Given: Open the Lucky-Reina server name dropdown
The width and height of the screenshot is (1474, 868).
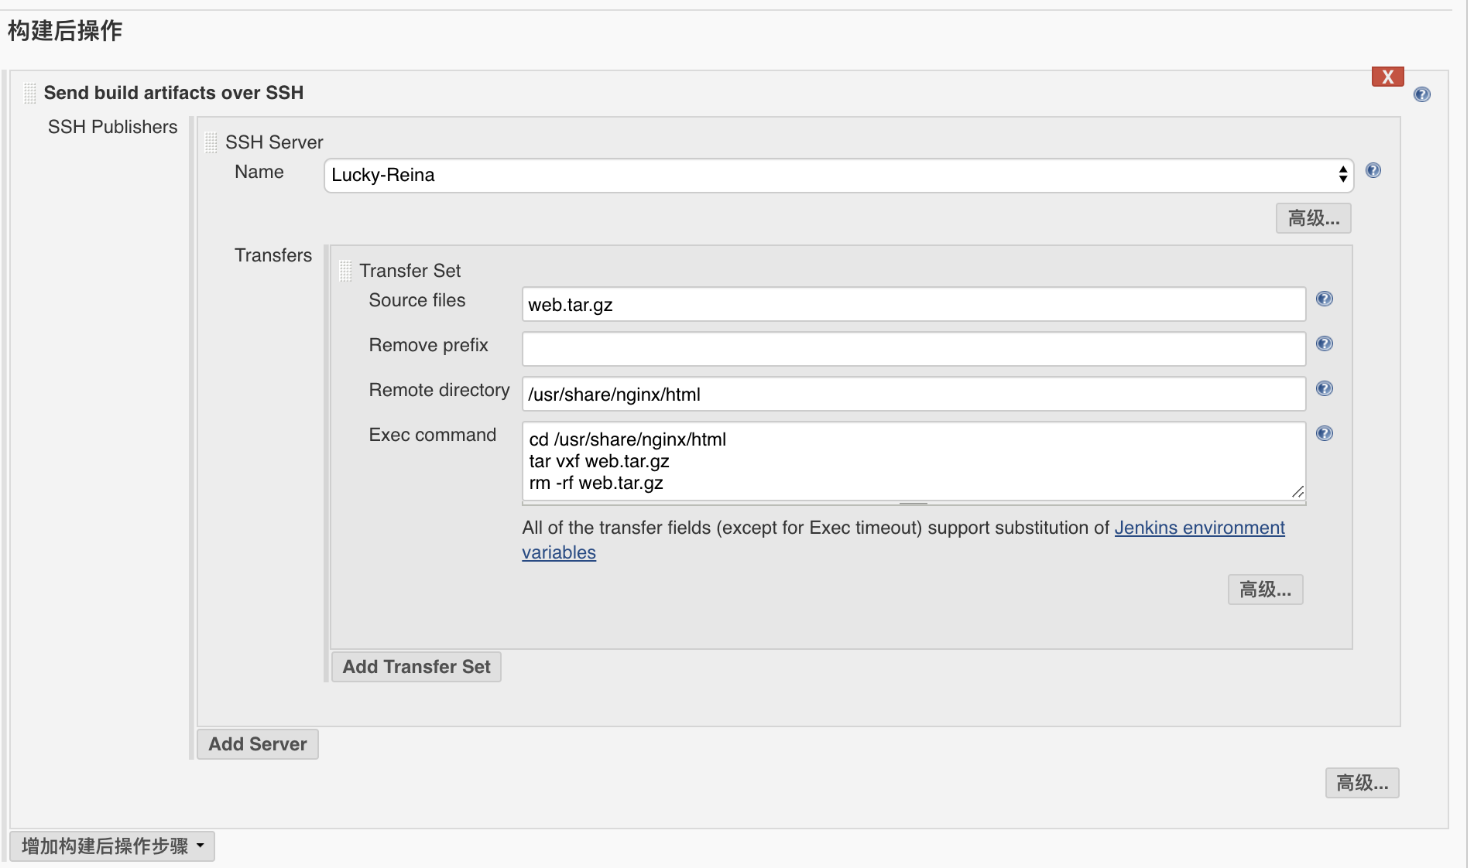Looking at the screenshot, I should [838, 176].
